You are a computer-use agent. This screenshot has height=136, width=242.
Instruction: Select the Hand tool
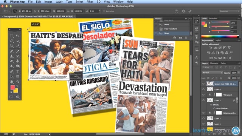tap(12, 82)
